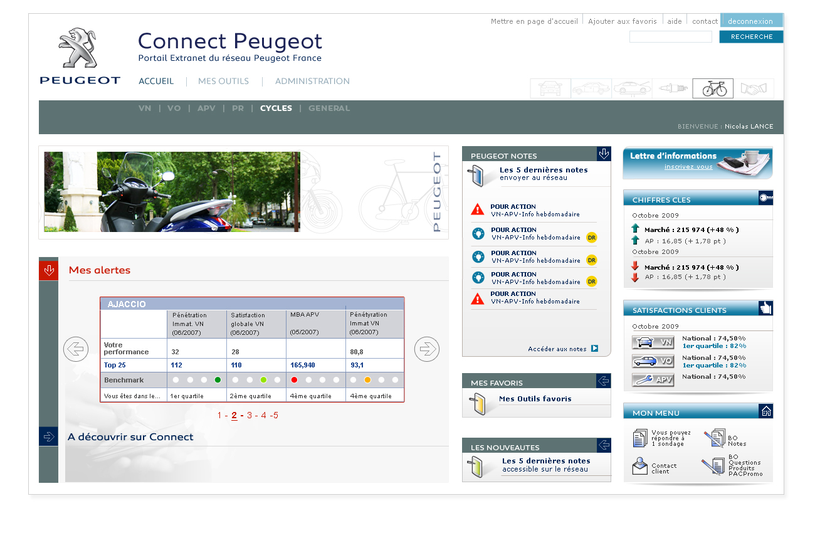This screenshot has height=538, width=815.
Task: Click the RECHERCHE search button
Action: pyautogui.click(x=751, y=37)
